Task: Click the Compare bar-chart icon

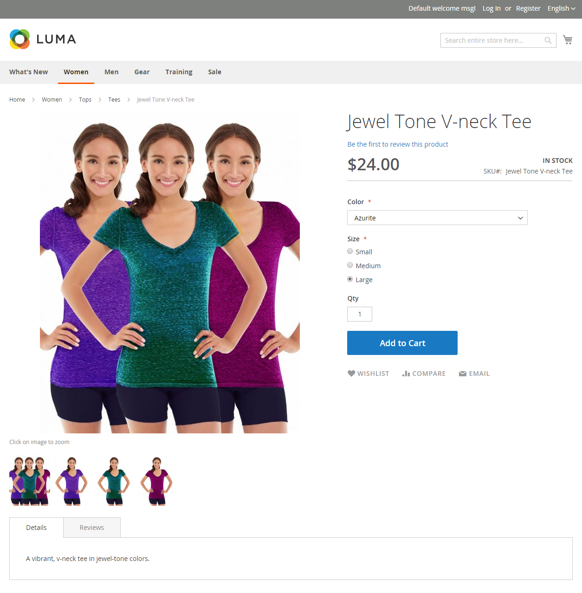Action: [x=406, y=374]
